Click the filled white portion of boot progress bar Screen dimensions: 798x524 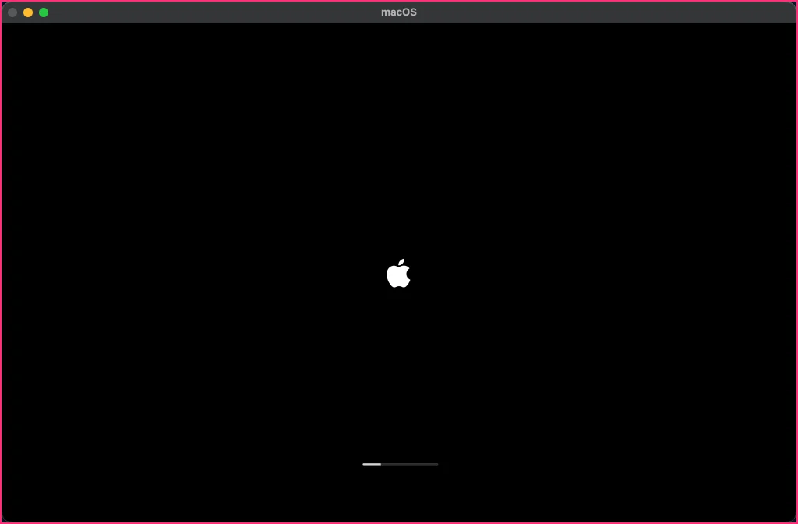pyautogui.click(x=372, y=464)
